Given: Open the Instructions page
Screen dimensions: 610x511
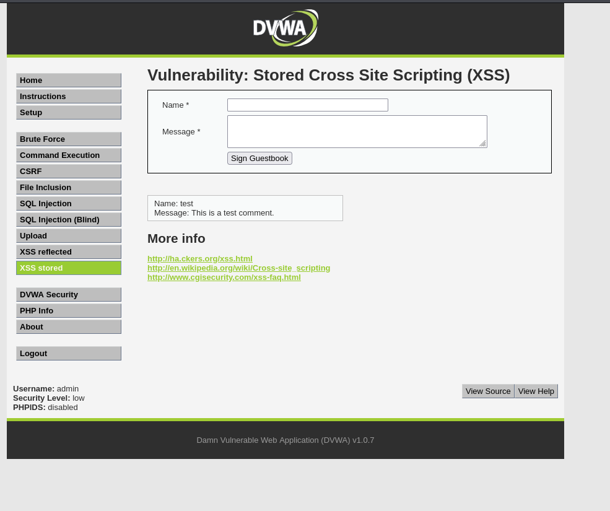Looking at the screenshot, I should tap(69, 96).
